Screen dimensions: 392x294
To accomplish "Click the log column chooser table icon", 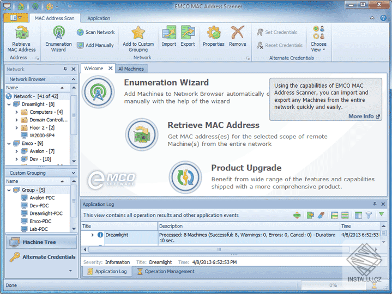I will (x=358, y=215).
